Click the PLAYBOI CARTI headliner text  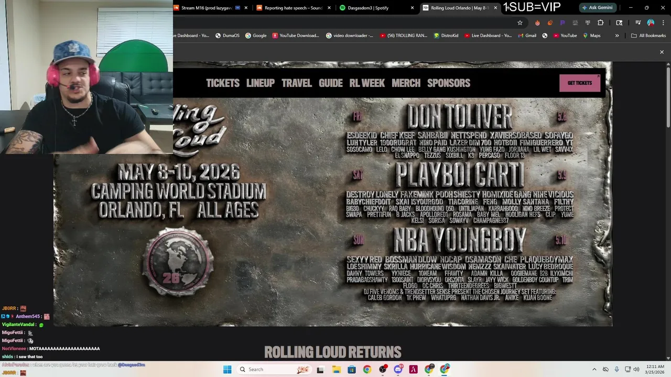(460, 175)
